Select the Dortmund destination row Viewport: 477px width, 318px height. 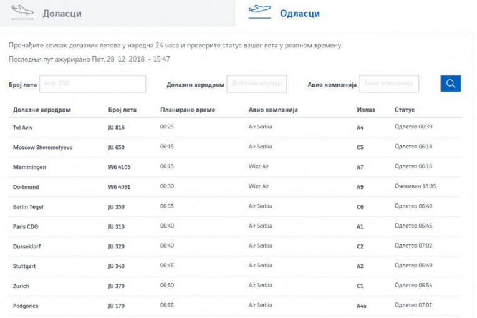pos(26,187)
